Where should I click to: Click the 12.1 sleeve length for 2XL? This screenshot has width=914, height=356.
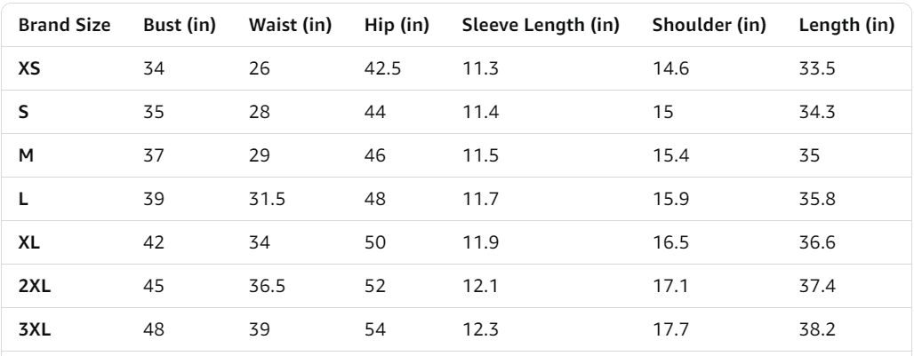pyautogui.click(x=478, y=284)
